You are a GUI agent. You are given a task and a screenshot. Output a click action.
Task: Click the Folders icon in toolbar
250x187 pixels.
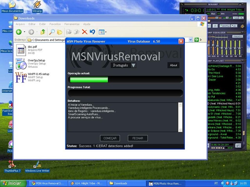point(60,32)
